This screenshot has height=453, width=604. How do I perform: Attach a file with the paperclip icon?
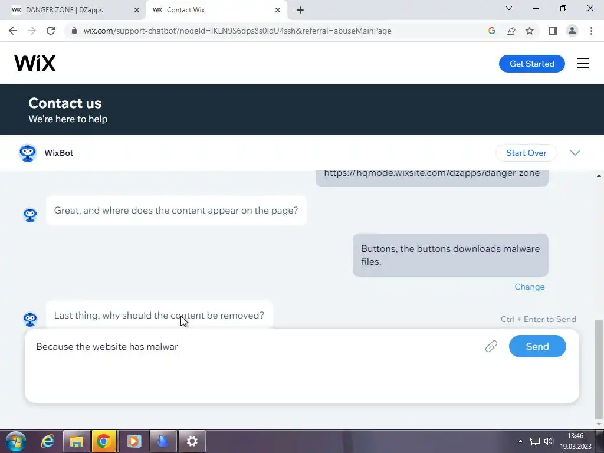pyautogui.click(x=491, y=346)
